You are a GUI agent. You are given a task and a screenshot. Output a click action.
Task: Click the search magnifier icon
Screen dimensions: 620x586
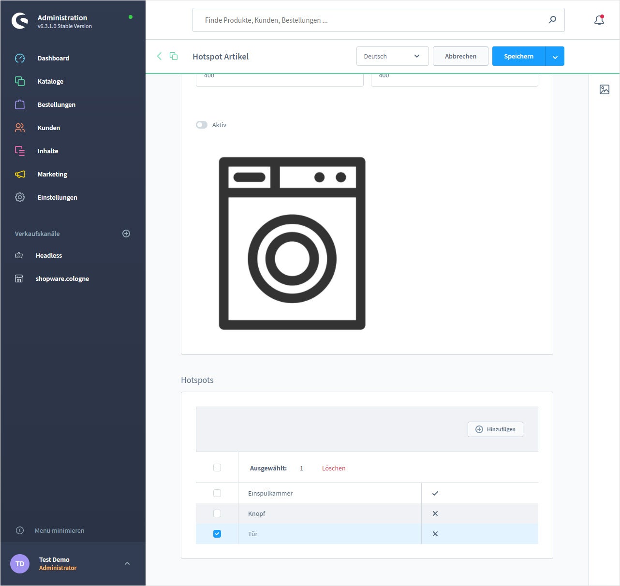coord(552,20)
